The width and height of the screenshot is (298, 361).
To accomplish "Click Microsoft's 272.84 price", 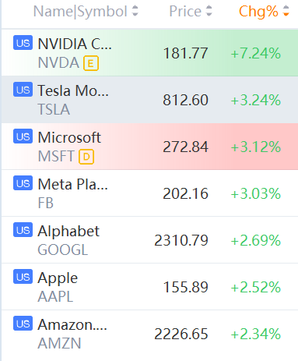I will point(186,147).
